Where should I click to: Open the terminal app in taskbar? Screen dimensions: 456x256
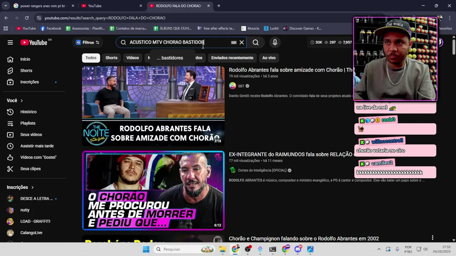pyautogui.click(x=273, y=249)
